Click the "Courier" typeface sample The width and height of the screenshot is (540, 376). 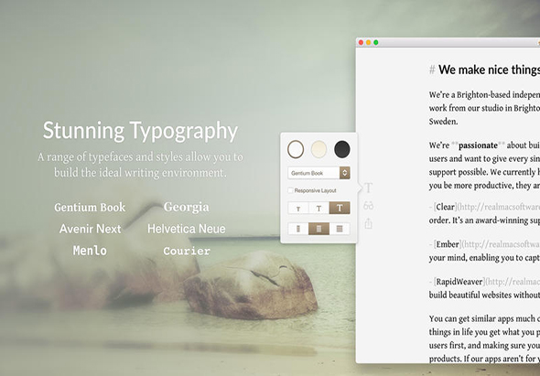pyautogui.click(x=187, y=251)
